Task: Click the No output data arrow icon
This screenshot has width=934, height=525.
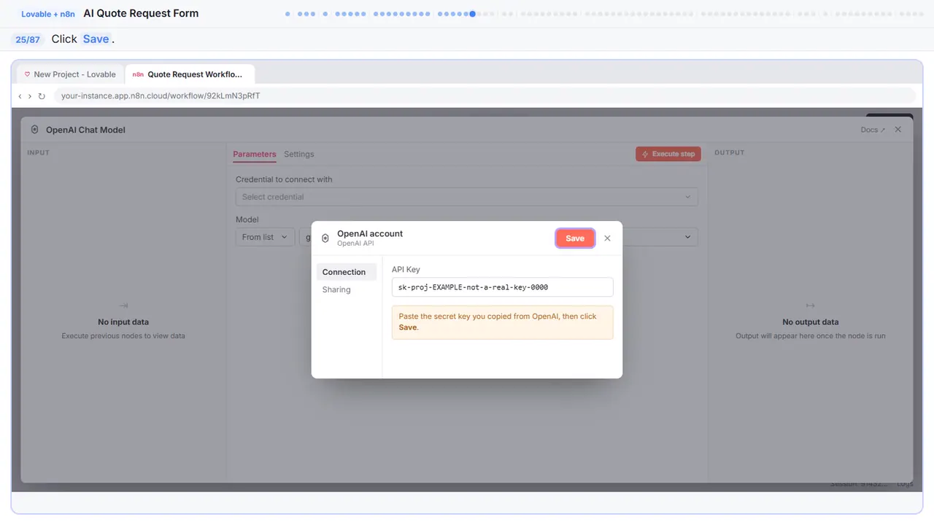Action: 810,306
